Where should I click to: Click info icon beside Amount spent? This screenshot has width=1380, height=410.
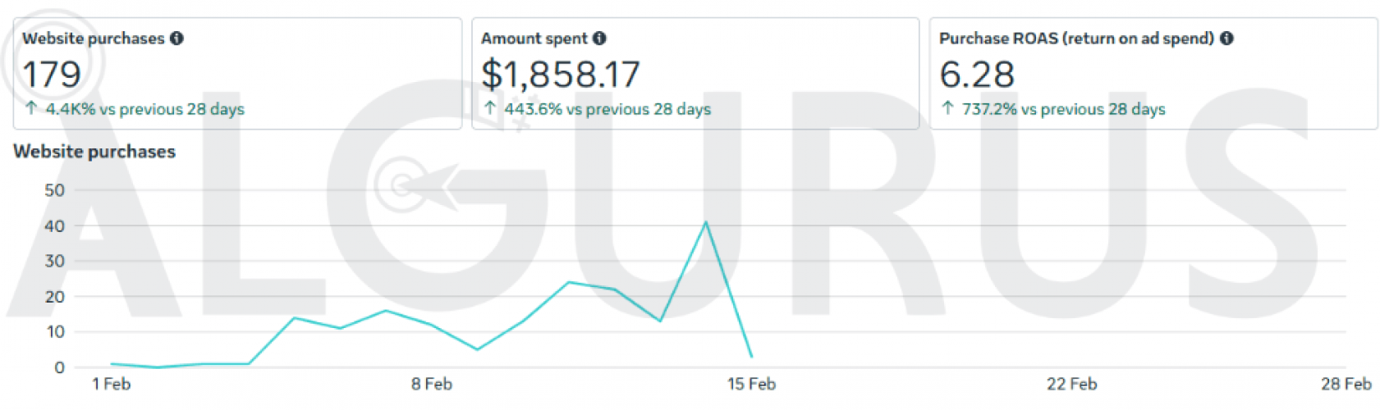(x=599, y=38)
